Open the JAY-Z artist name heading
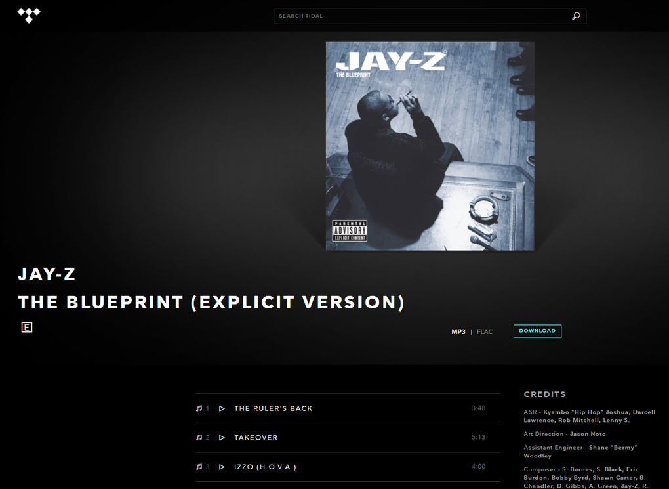669x489 pixels. pyautogui.click(x=47, y=274)
